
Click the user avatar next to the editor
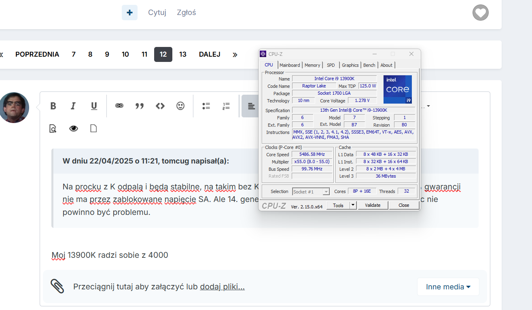[x=14, y=107]
